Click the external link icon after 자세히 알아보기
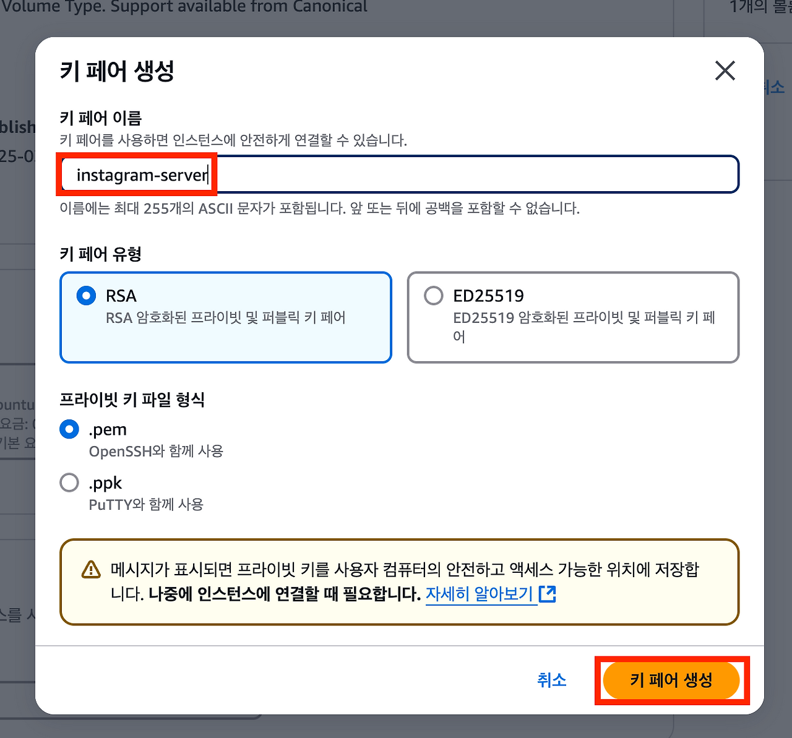 tap(548, 594)
